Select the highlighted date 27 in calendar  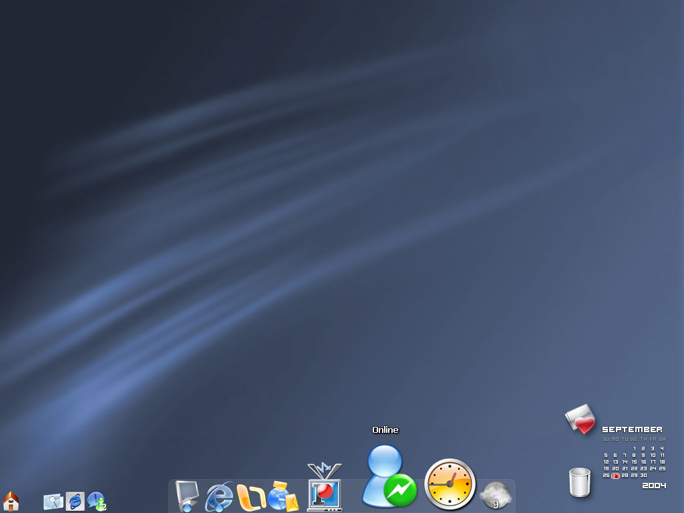tap(615, 476)
